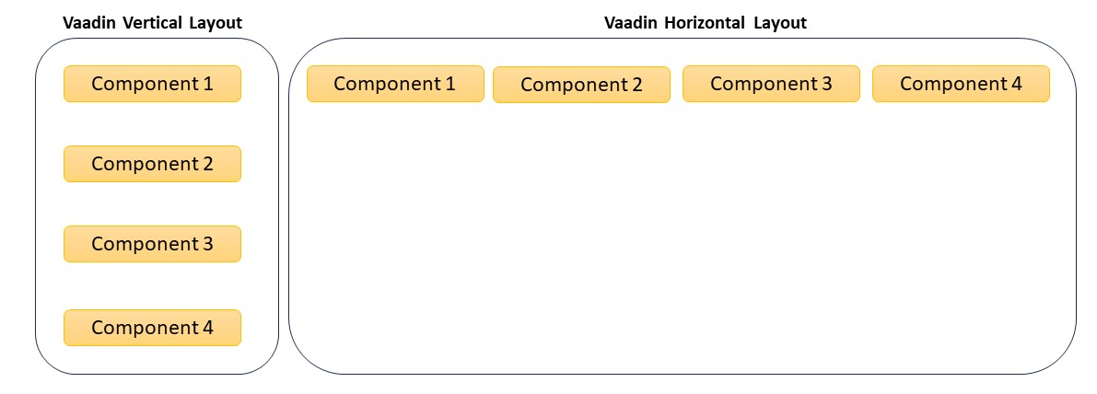The image size is (1097, 394).
Task: Click the word Vaadin in the Horizontal Layout heading
Action: coord(632,23)
